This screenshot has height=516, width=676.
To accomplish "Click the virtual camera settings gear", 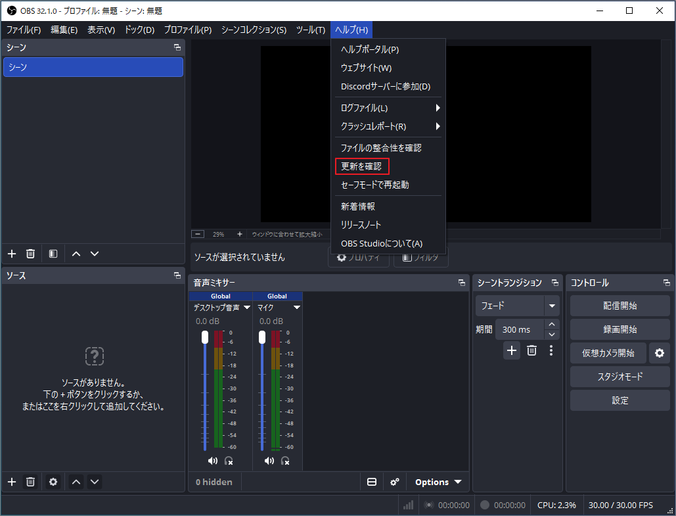I will click(x=659, y=353).
